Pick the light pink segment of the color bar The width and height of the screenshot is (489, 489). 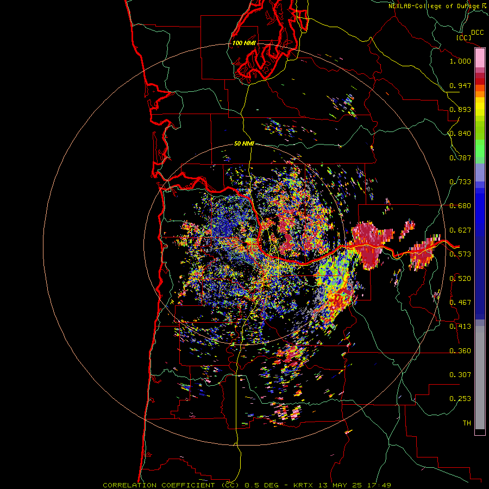[480, 58]
